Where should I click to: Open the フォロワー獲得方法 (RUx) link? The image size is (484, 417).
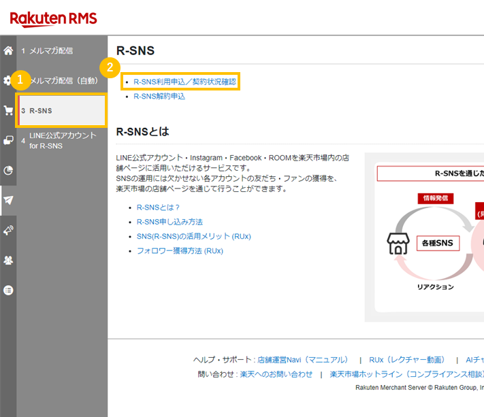(180, 251)
